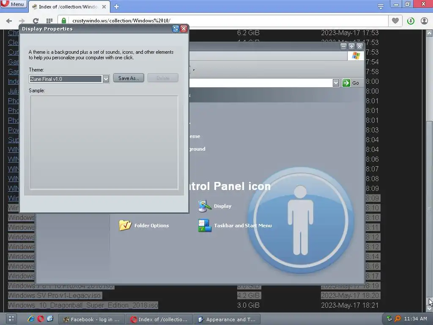Bookmark the page with the heart icon

tap(395, 21)
